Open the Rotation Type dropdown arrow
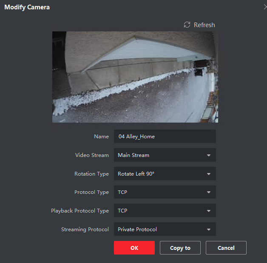 coord(209,174)
